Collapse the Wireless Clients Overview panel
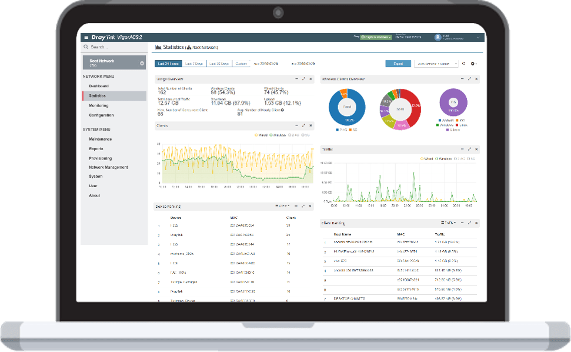The width and height of the screenshot is (571, 352). [x=462, y=79]
